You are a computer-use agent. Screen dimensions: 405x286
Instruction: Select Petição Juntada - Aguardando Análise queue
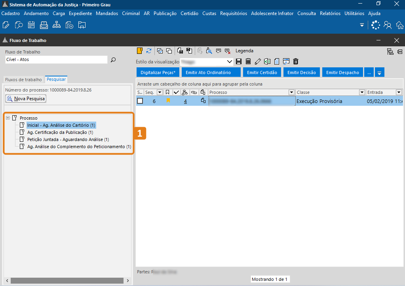pos(68,139)
